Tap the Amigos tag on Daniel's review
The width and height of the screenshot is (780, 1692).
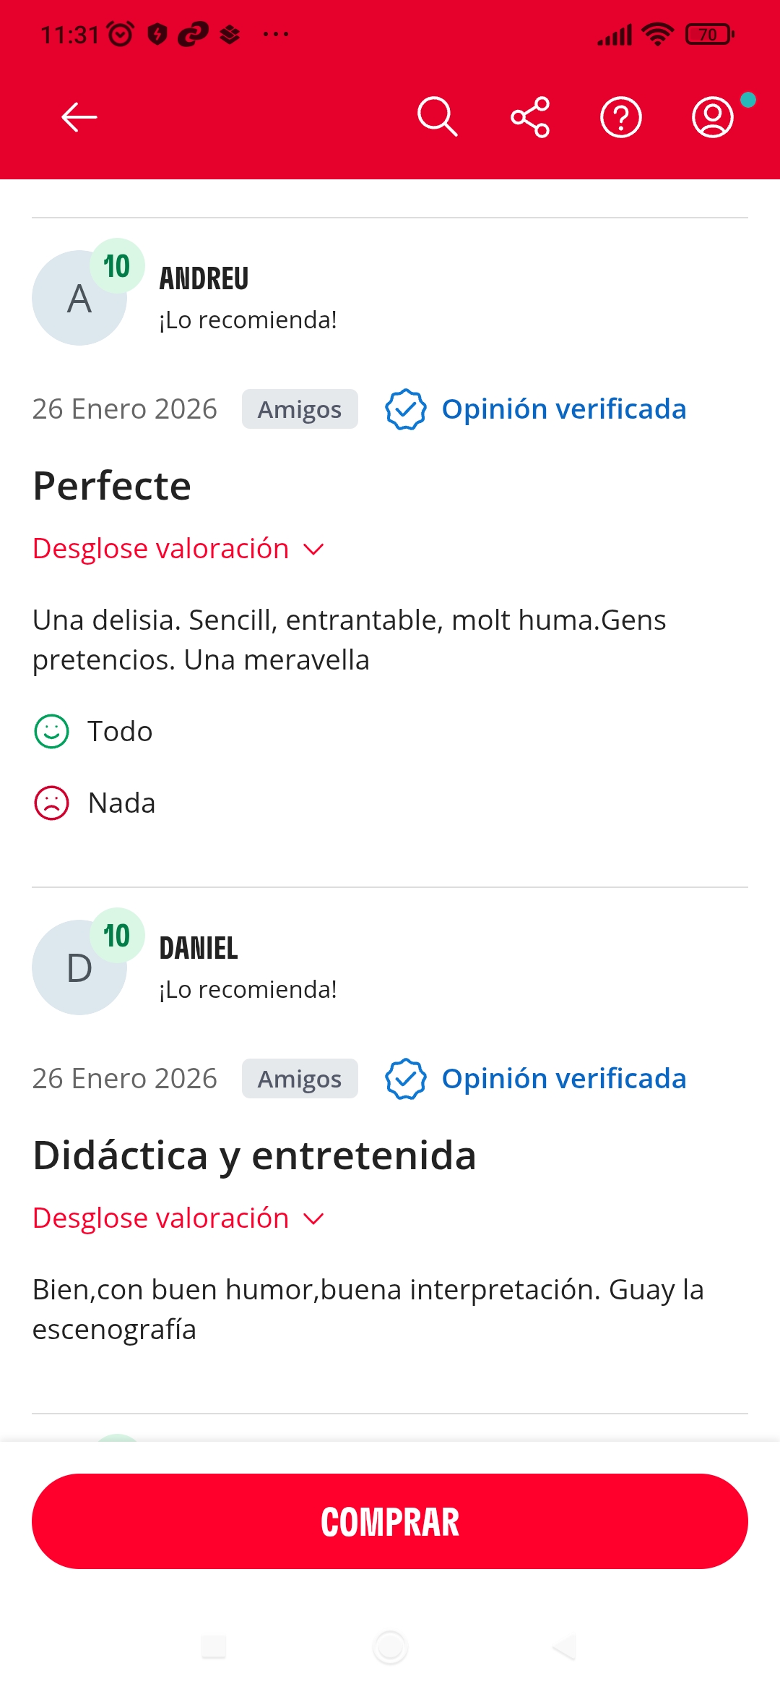300,1079
